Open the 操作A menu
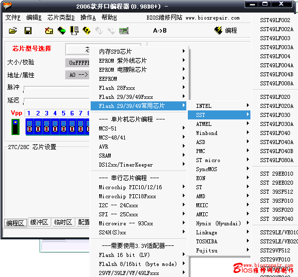 [x=88, y=18]
